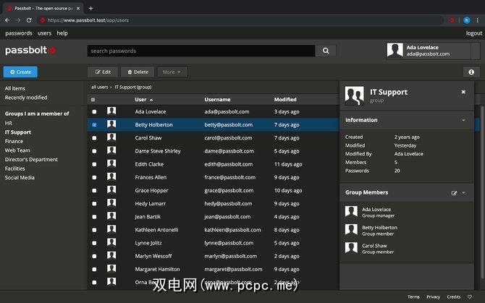Select the HR group

pos(9,123)
